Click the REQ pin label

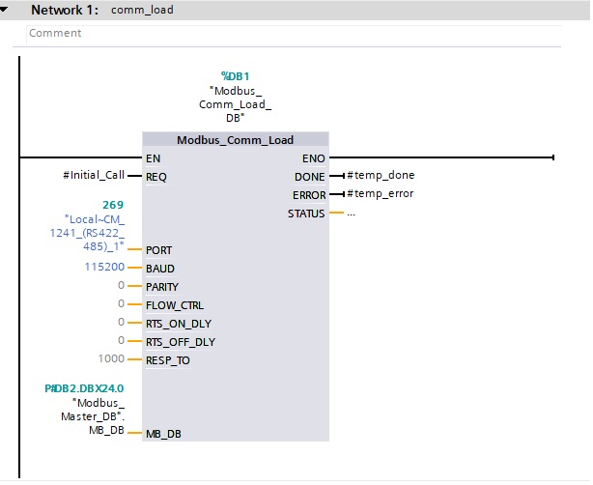tap(156, 177)
